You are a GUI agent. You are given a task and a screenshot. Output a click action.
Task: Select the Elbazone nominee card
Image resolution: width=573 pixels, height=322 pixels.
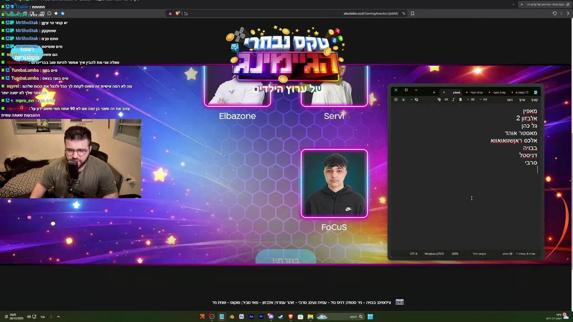point(237,86)
